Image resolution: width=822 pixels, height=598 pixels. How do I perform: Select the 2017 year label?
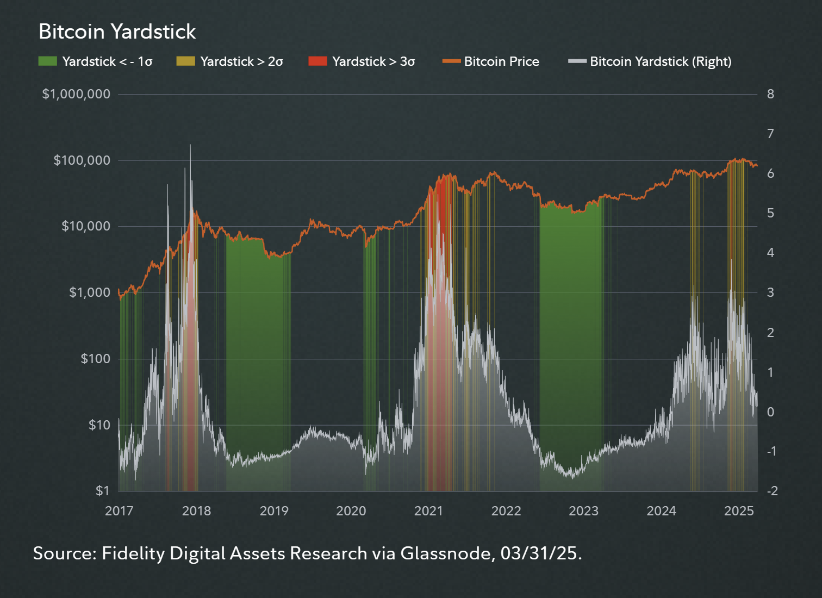(119, 511)
